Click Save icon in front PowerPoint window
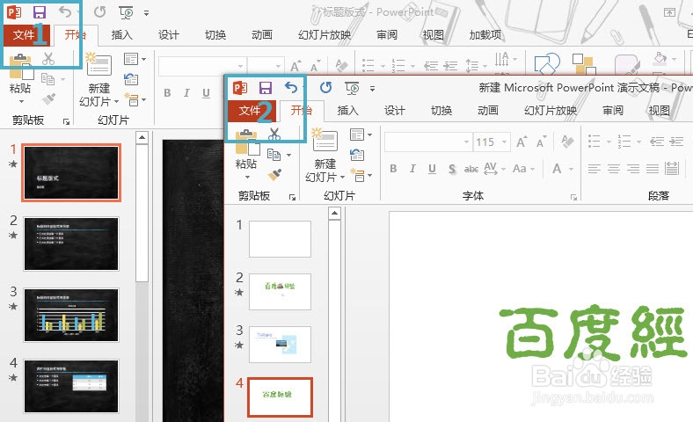693x422 pixels. [x=266, y=88]
